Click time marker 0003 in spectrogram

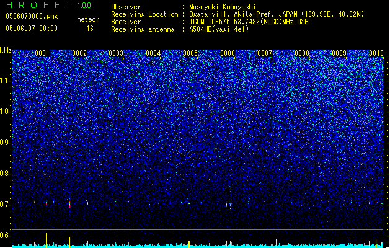coord(116,53)
